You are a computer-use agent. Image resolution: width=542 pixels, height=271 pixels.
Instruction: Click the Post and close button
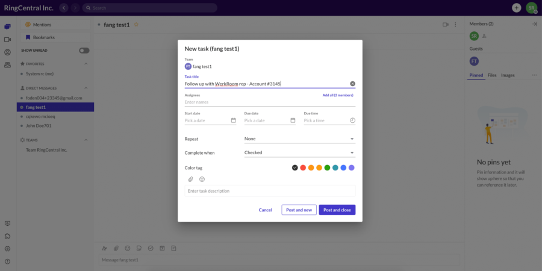(337, 210)
